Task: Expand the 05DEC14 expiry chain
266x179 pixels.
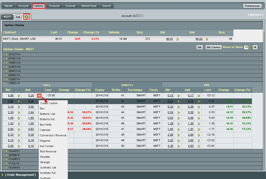Action: coord(7,75)
